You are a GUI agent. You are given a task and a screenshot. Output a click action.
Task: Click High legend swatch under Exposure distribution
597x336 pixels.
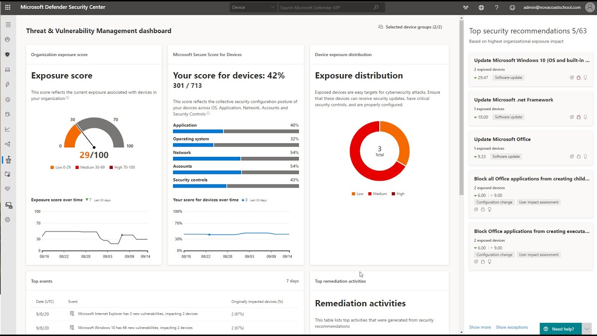(394, 194)
